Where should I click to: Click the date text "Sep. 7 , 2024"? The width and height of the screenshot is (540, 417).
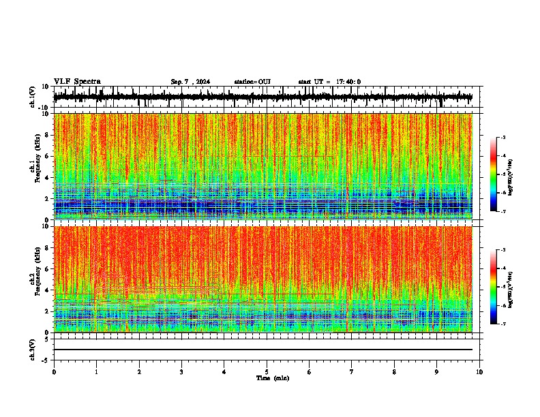190,82
